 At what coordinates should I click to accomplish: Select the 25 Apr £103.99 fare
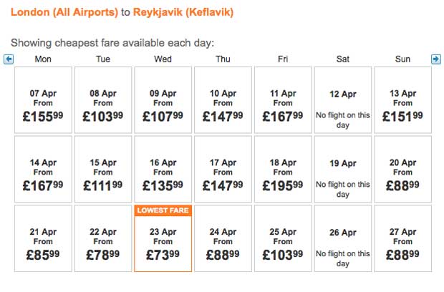283,238
